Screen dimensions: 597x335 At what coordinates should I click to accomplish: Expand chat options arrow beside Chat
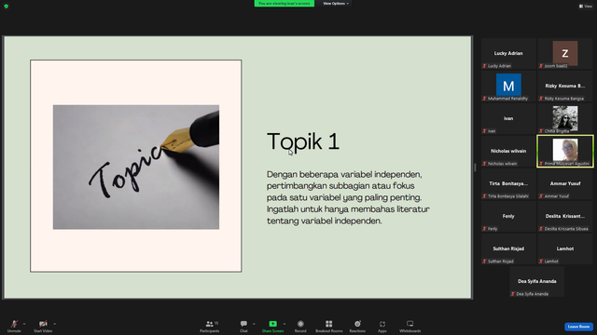click(x=254, y=324)
